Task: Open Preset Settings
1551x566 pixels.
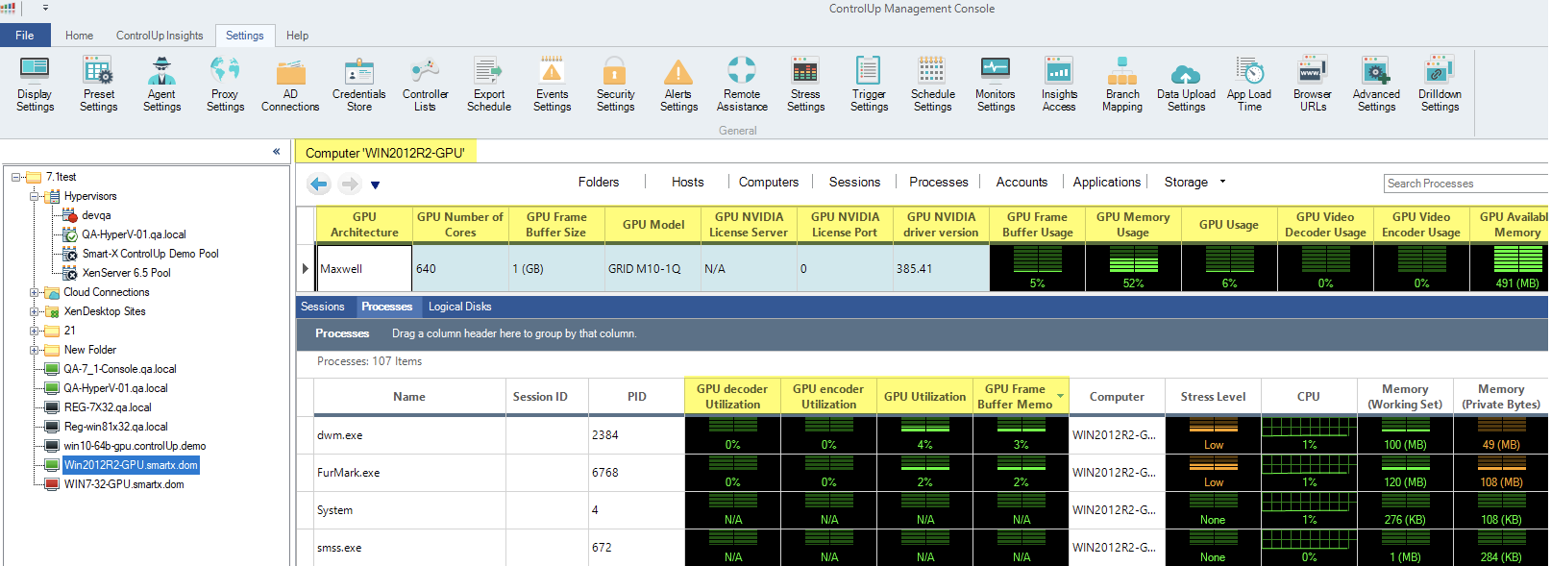Action: tap(98, 85)
